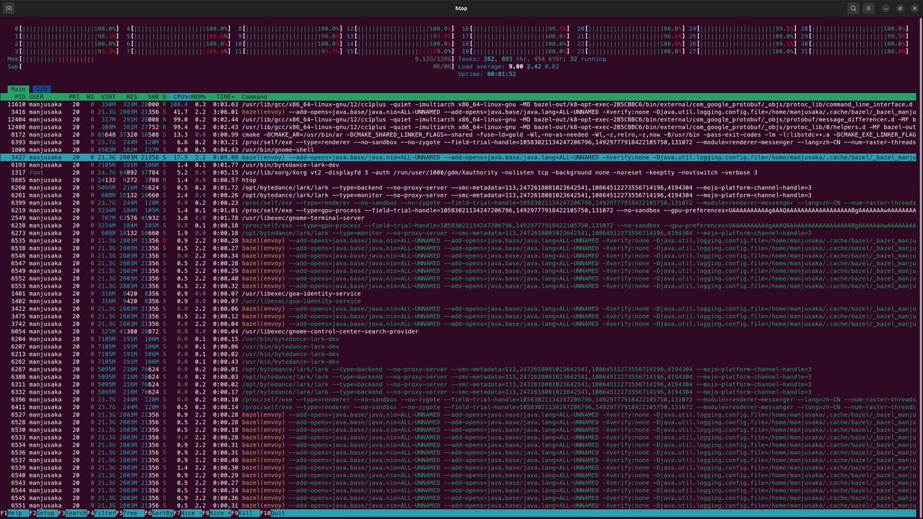Minimize the htop terminal window
This screenshot has height=519, width=923.
pos(893,8)
